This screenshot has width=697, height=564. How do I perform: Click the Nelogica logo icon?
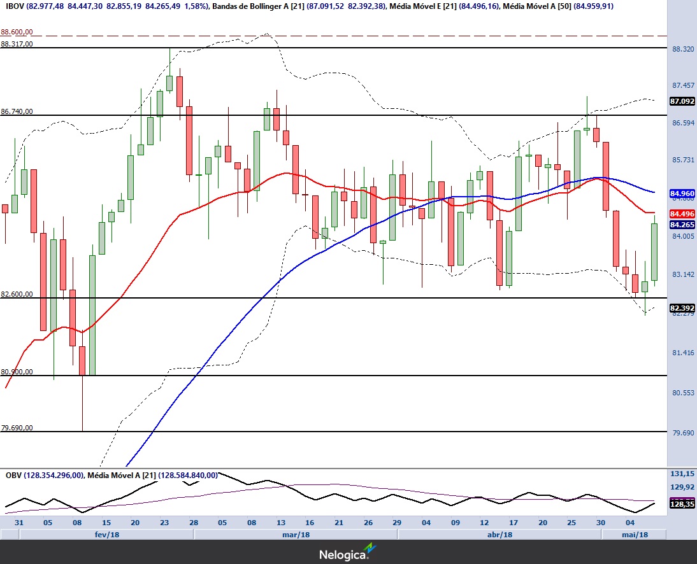369,551
